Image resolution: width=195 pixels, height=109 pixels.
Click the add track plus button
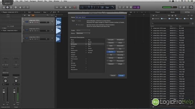[25, 15]
